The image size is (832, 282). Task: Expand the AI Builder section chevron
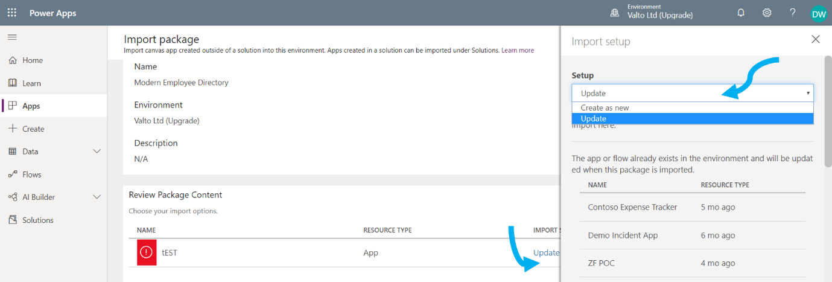click(x=97, y=197)
